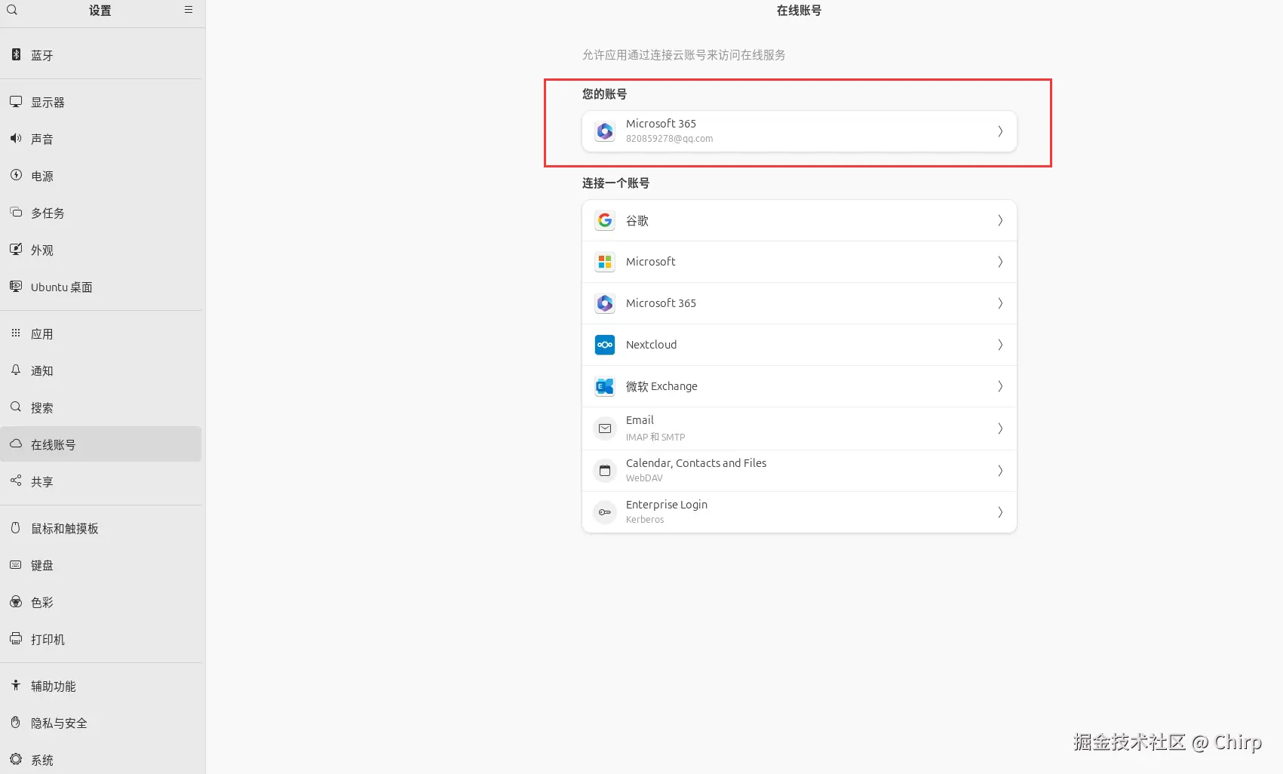Click the Sound (声音) speaker icon

[x=16, y=138]
